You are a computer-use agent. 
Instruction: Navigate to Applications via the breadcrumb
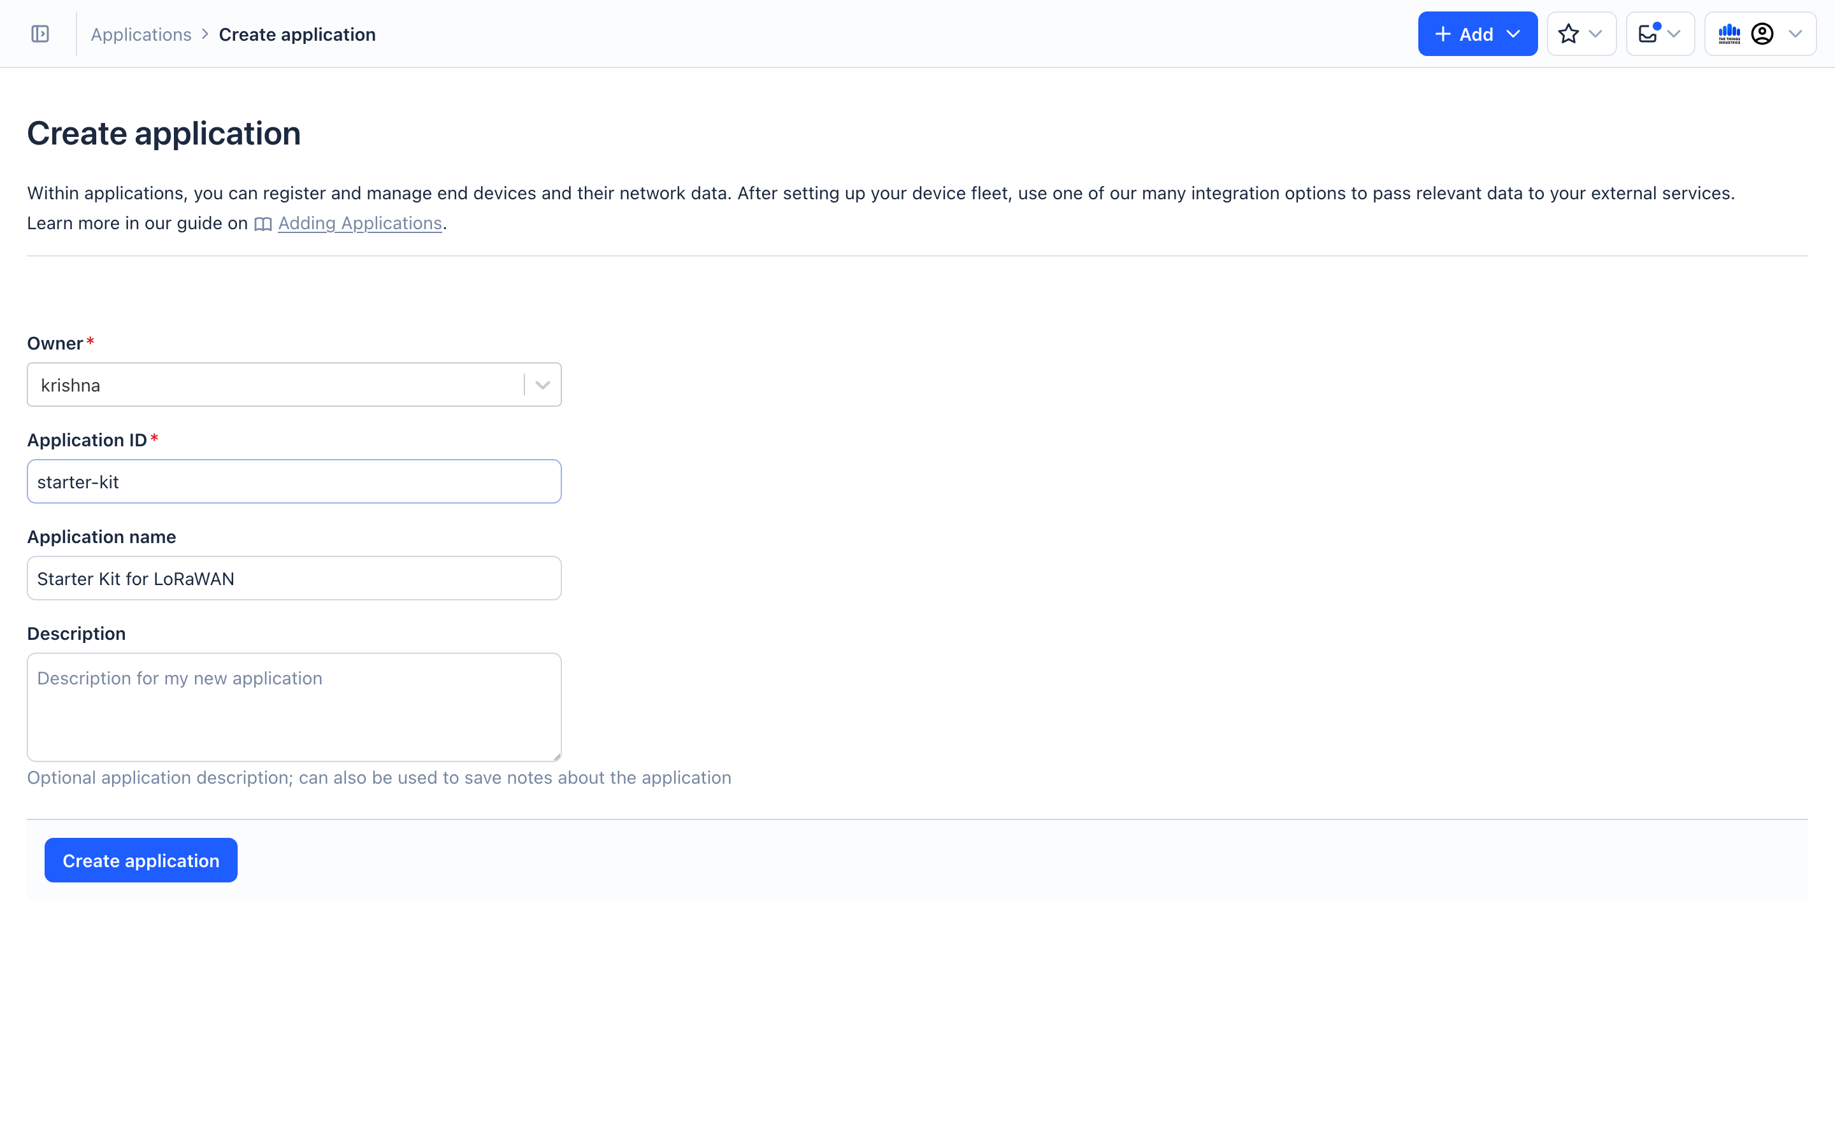pyautogui.click(x=140, y=34)
